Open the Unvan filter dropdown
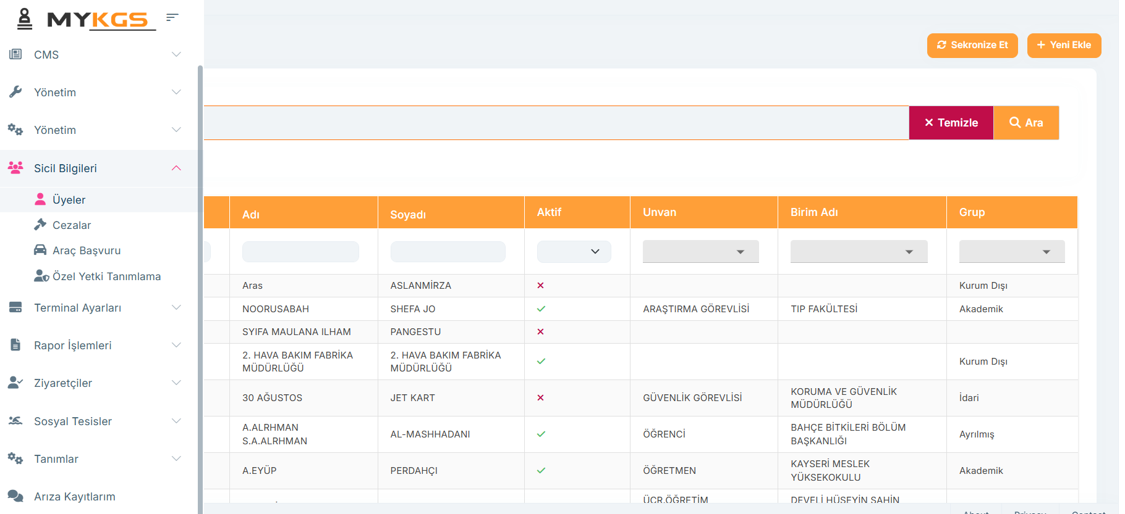 700,252
